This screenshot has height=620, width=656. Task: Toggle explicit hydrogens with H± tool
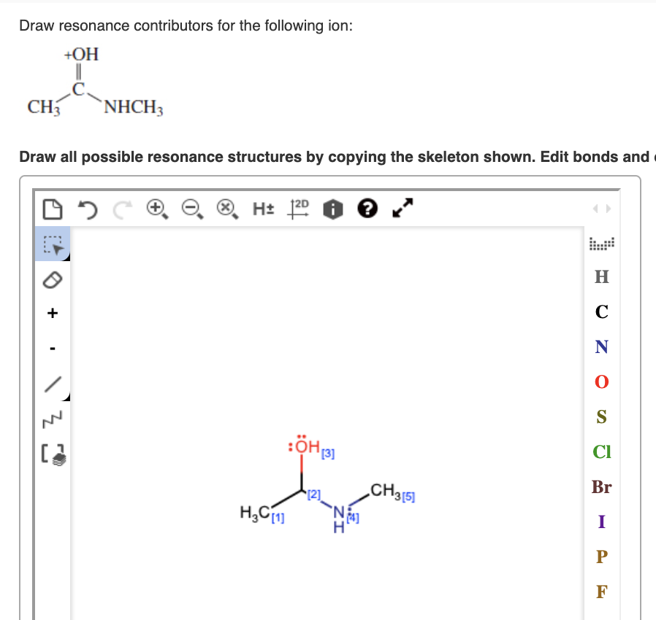tap(263, 209)
